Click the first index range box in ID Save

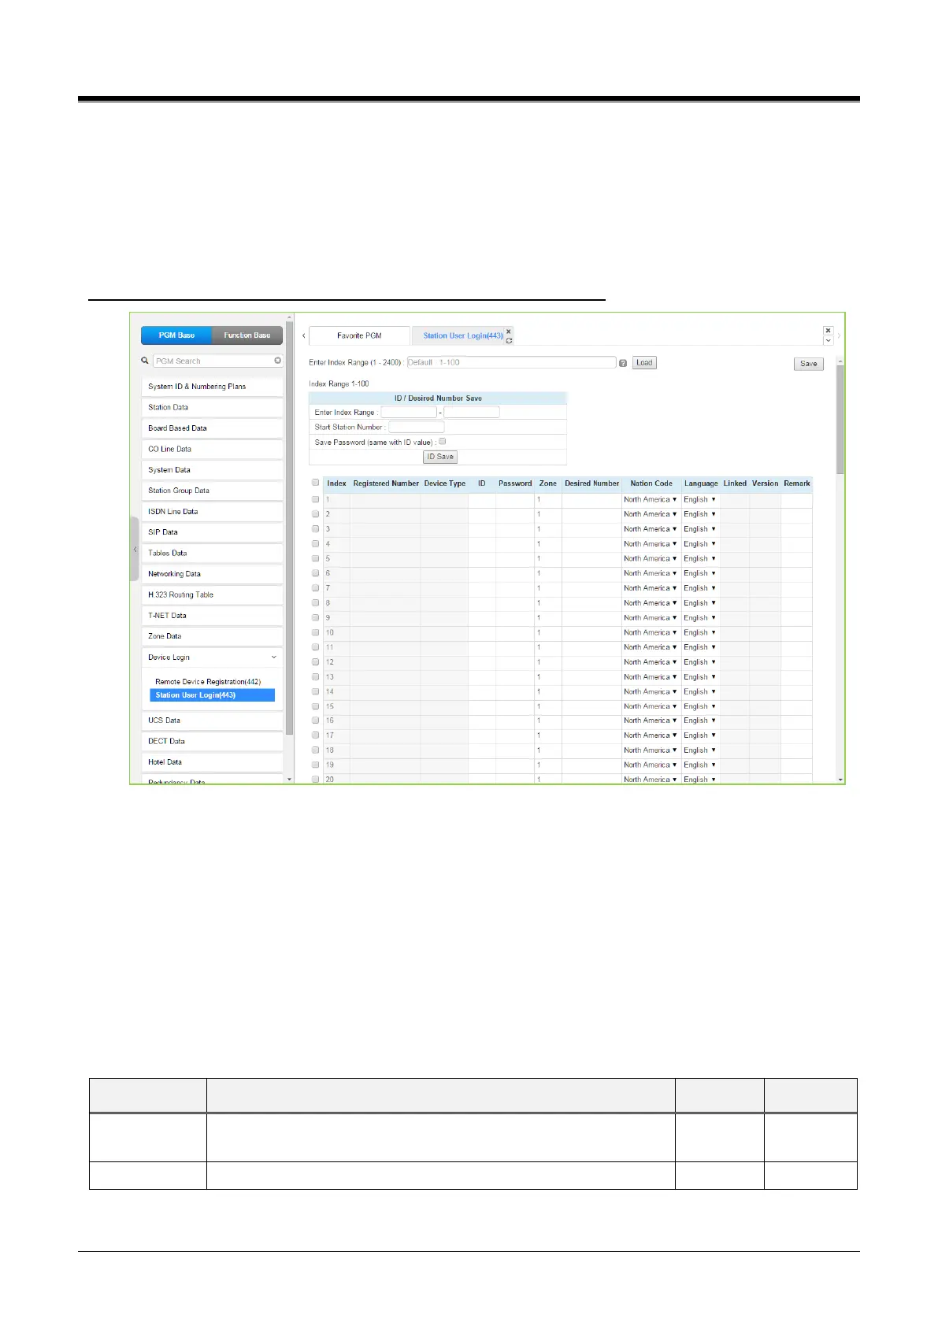409,412
